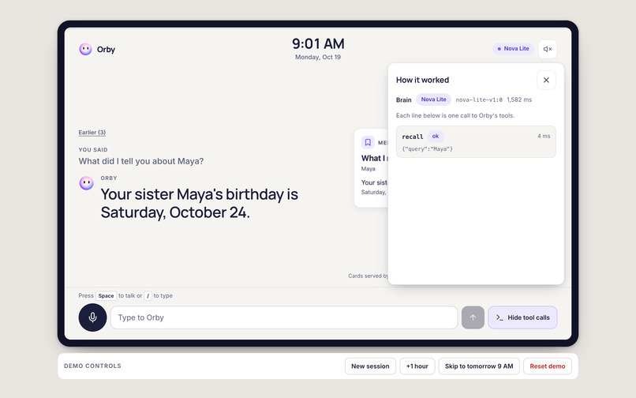The height and width of the screenshot is (398, 636).
Task: Click the Nova Lite badge beside Brain
Action: pos(433,99)
